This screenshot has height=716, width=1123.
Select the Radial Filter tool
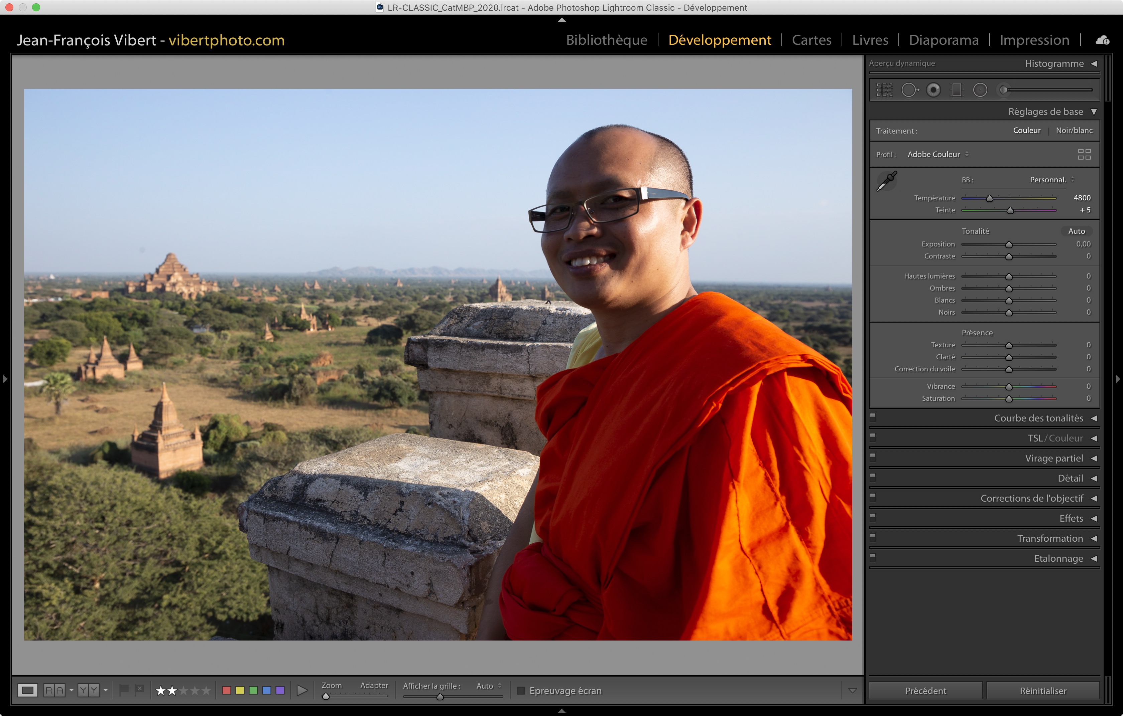click(x=980, y=90)
